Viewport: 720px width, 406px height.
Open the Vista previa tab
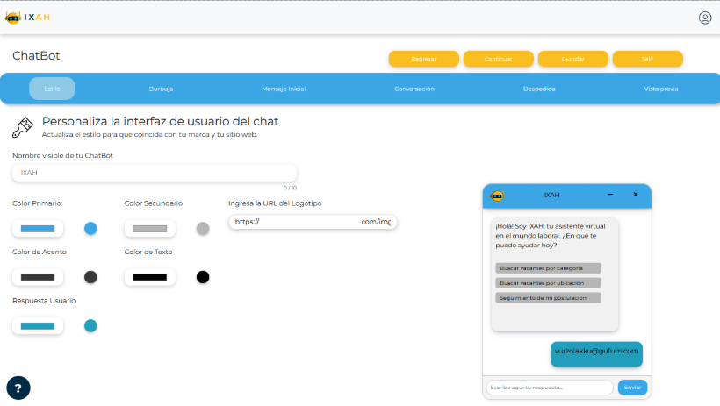(x=661, y=89)
